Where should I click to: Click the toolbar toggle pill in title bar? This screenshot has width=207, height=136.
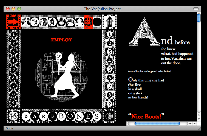point(196,9)
